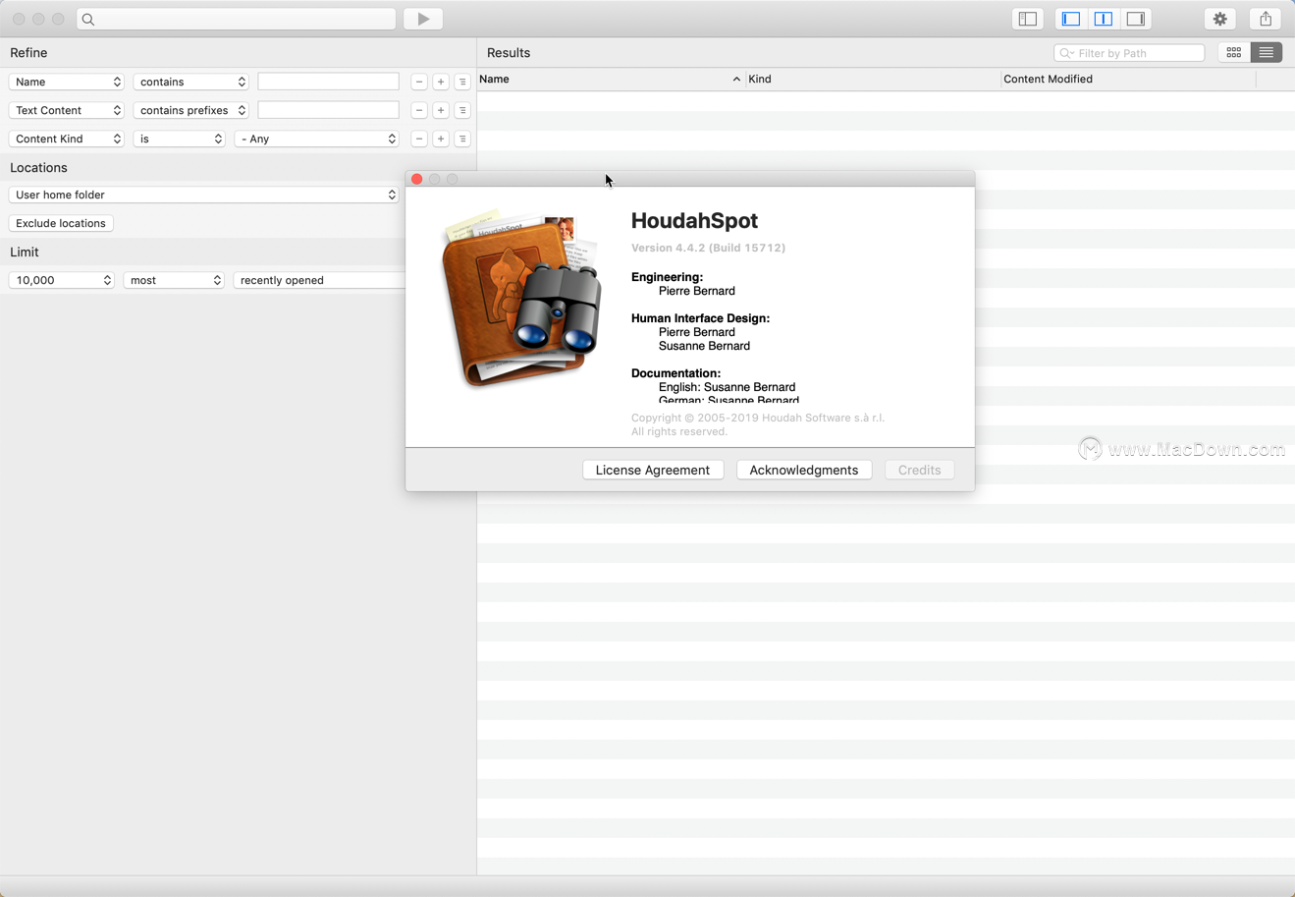Viewport: 1295px width, 897px height.
Task: Toggle the sidebar layout icon in the toolbar
Action: click(x=1028, y=19)
